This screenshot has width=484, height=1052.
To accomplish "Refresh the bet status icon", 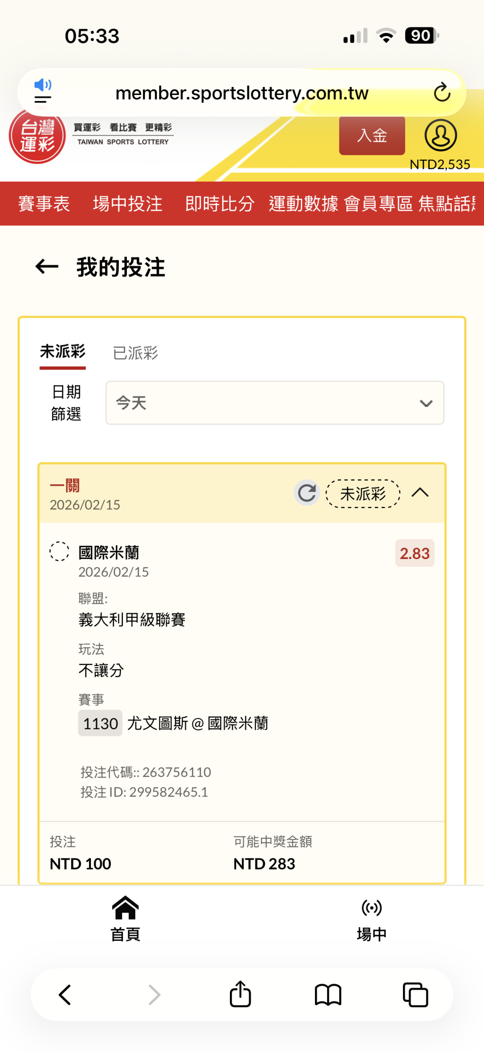I will coord(307,493).
